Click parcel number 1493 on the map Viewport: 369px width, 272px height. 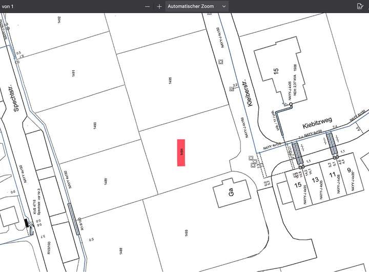tap(186, 234)
